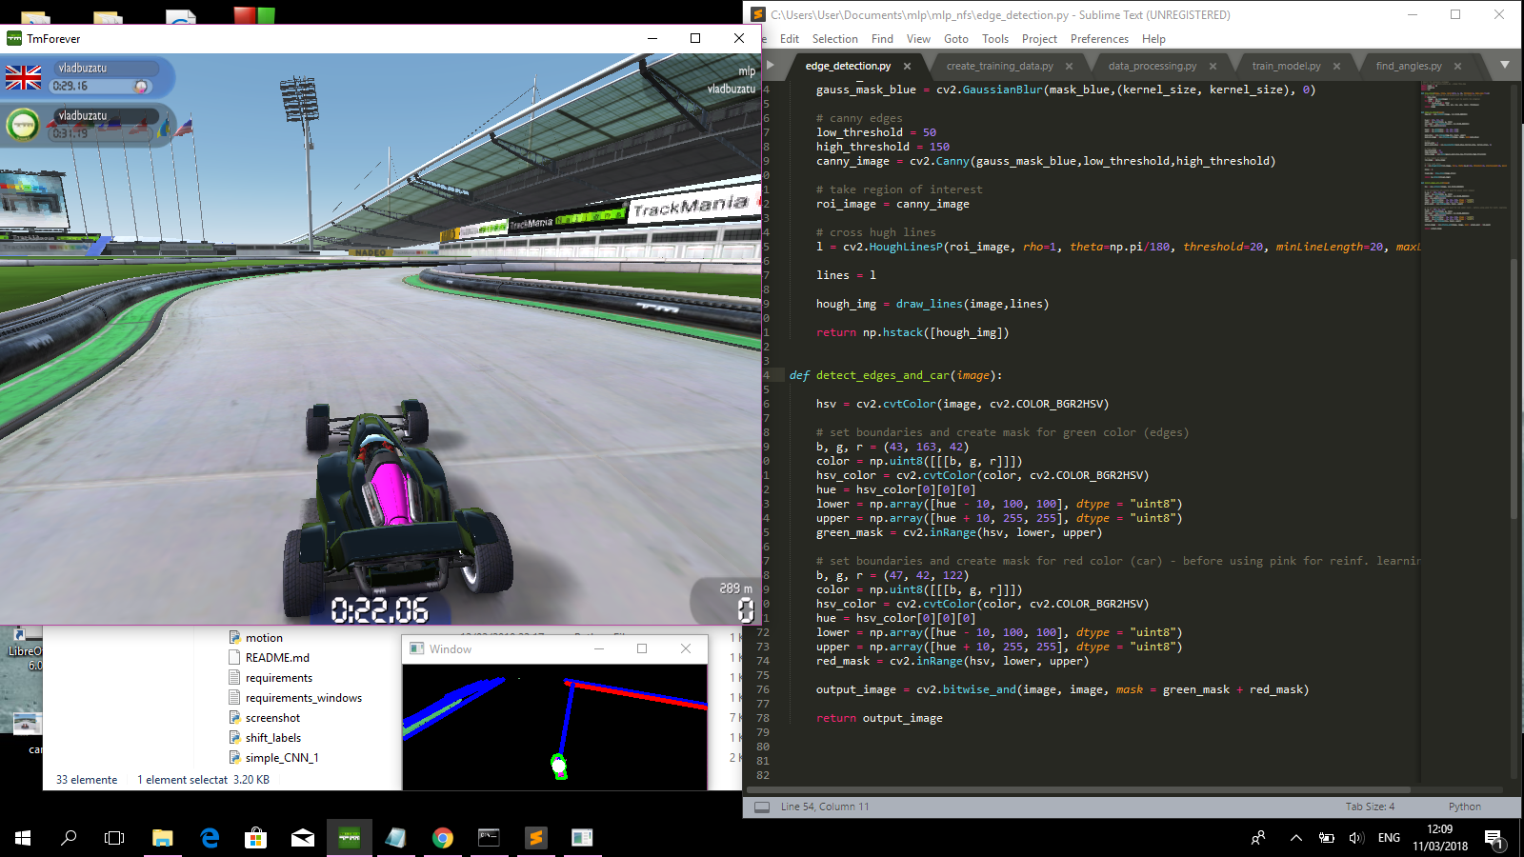Show hidden system tray icons

[1295, 838]
